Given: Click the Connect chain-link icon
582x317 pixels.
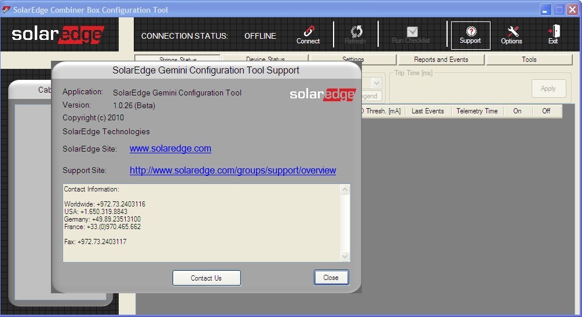Looking at the screenshot, I should (309, 31).
